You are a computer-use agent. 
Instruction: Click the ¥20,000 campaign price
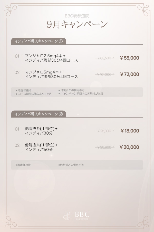tap(129, 147)
